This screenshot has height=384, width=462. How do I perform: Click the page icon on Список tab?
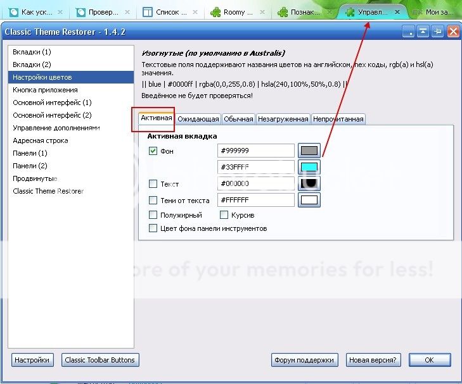point(148,12)
